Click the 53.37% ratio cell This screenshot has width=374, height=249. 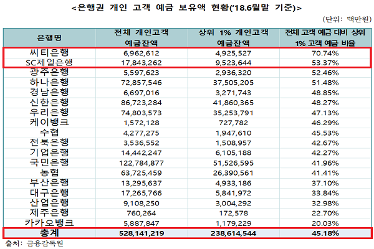[325, 63]
